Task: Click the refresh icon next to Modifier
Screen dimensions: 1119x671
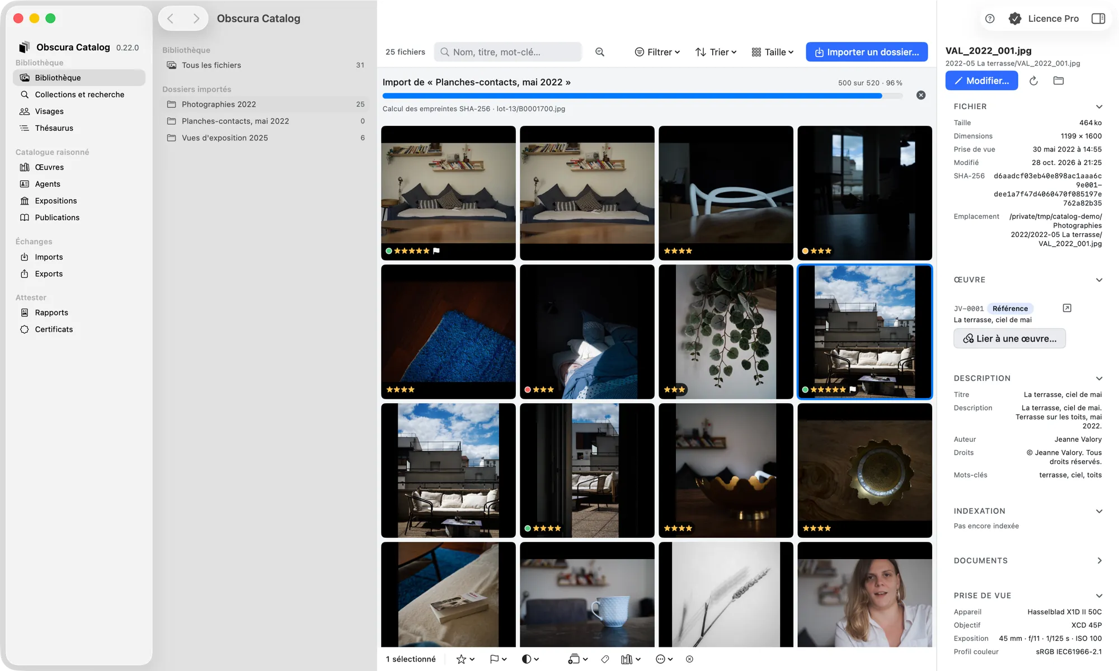Action: coord(1033,81)
